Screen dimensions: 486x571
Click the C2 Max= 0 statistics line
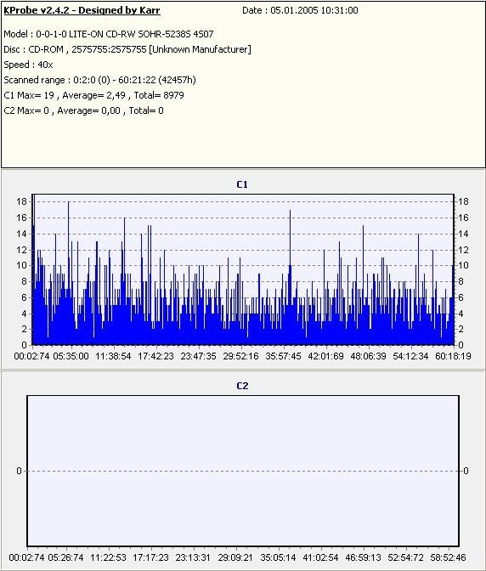point(84,110)
